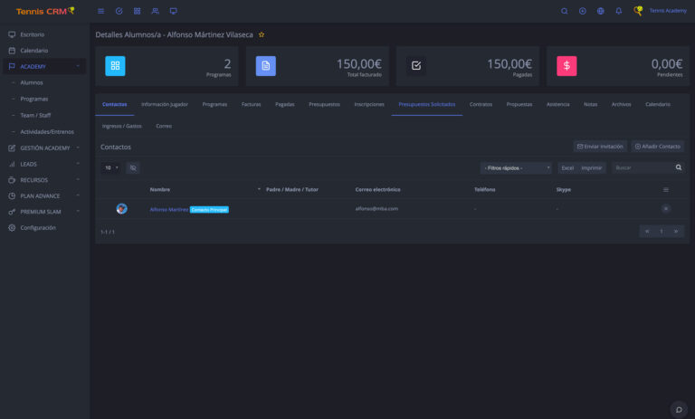Viewport: 695px width, 419px height.
Task: Click Añadir Contacto button
Action: (x=657, y=147)
